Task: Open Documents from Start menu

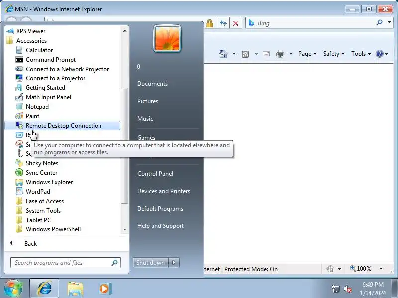Action: click(152, 84)
